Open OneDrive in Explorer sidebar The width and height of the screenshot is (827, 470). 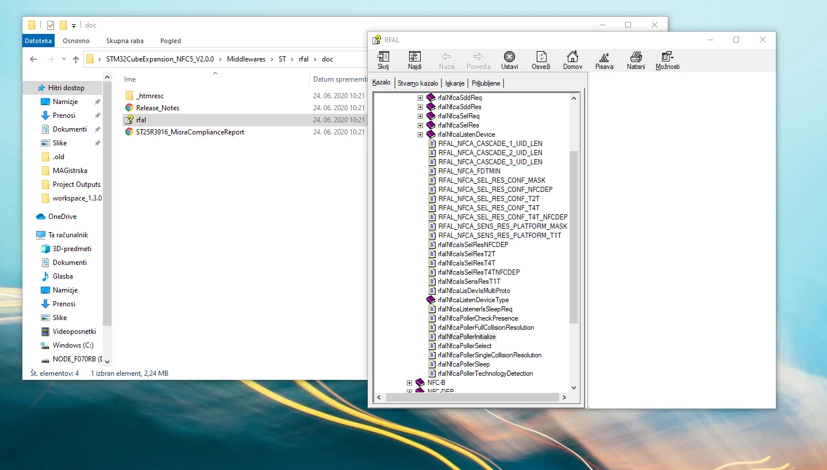pyautogui.click(x=62, y=217)
